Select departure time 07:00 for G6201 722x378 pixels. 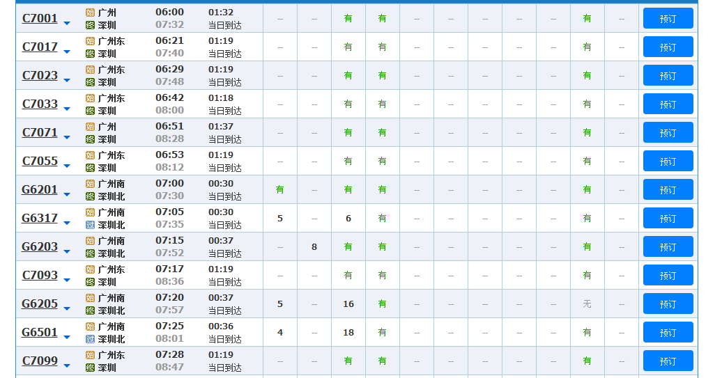pyautogui.click(x=169, y=183)
